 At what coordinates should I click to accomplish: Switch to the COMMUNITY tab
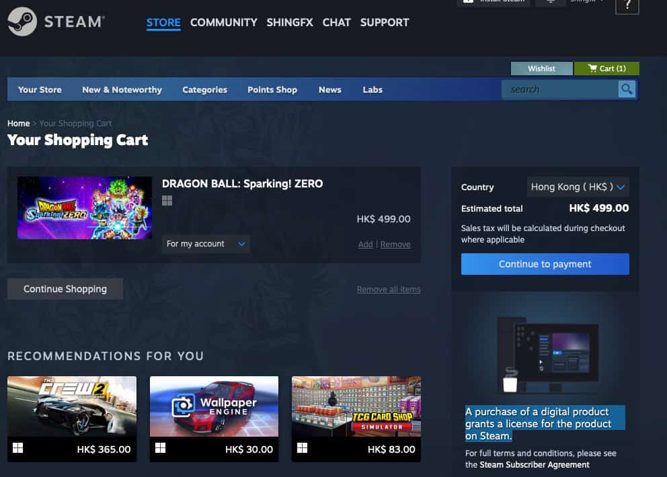tap(223, 22)
